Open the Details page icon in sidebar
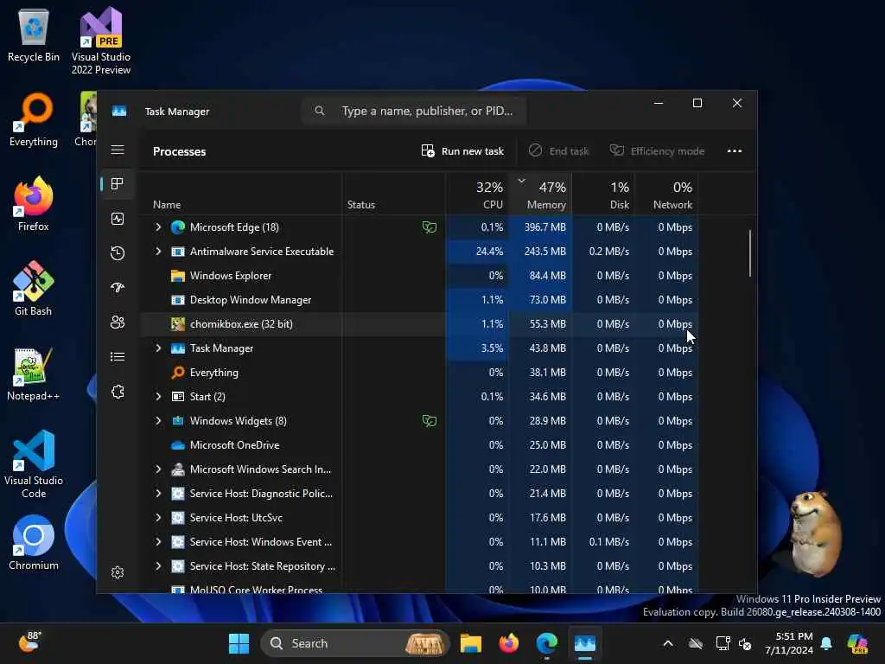 (x=118, y=357)
